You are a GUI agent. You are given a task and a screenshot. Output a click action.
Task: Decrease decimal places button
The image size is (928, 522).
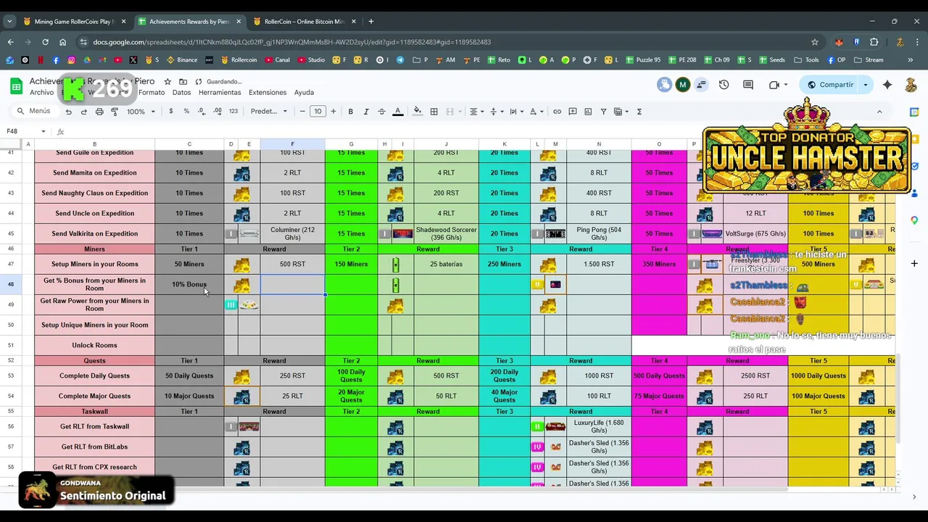click(x=201, y=112)
